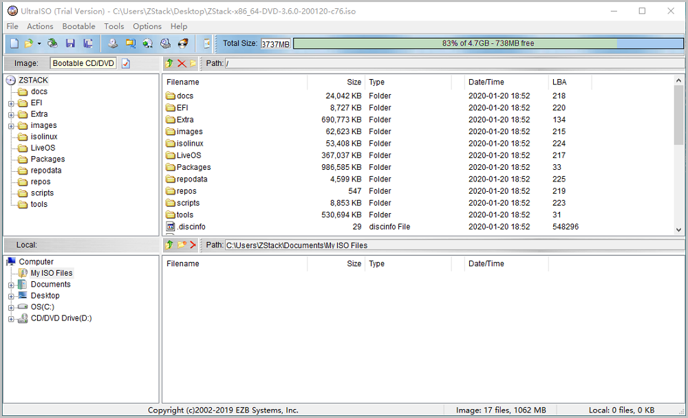Image resolution: width=688 pixels, height=418 pixels.
Task: Click the file list scroll down arrow
Action: pos(678,230)
